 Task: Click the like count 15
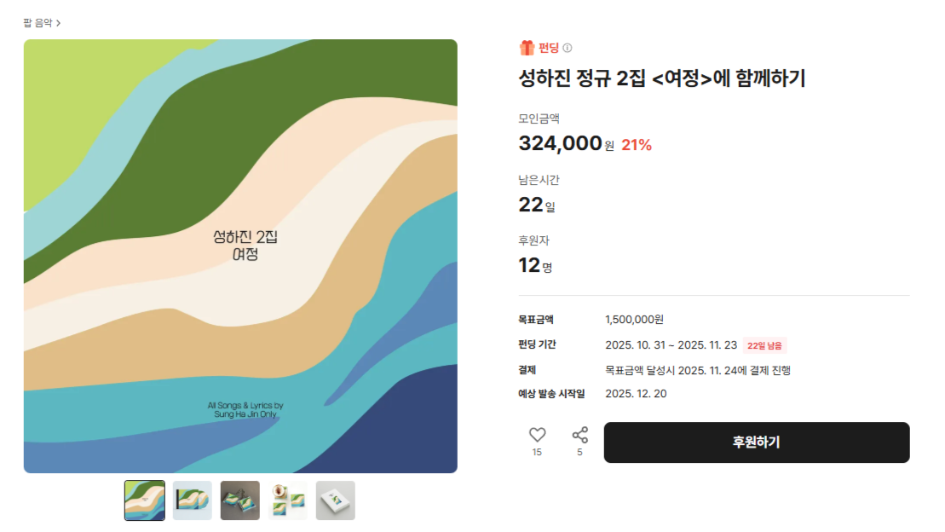pos(537,453)
